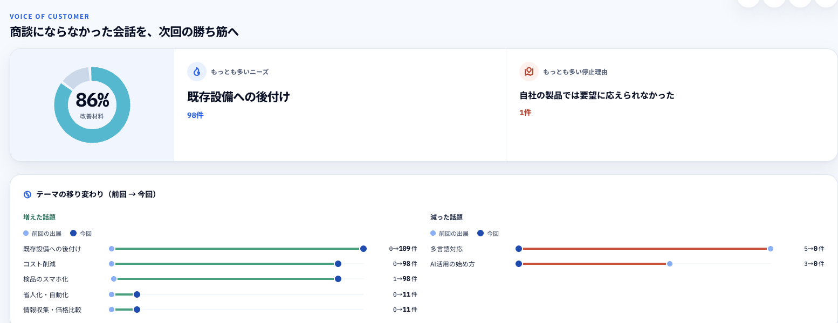Viewport: 838px width, 323px height.
Task: Click the green 増えた話題 heading
Action: pyautogui.click(x=39, y=217)
